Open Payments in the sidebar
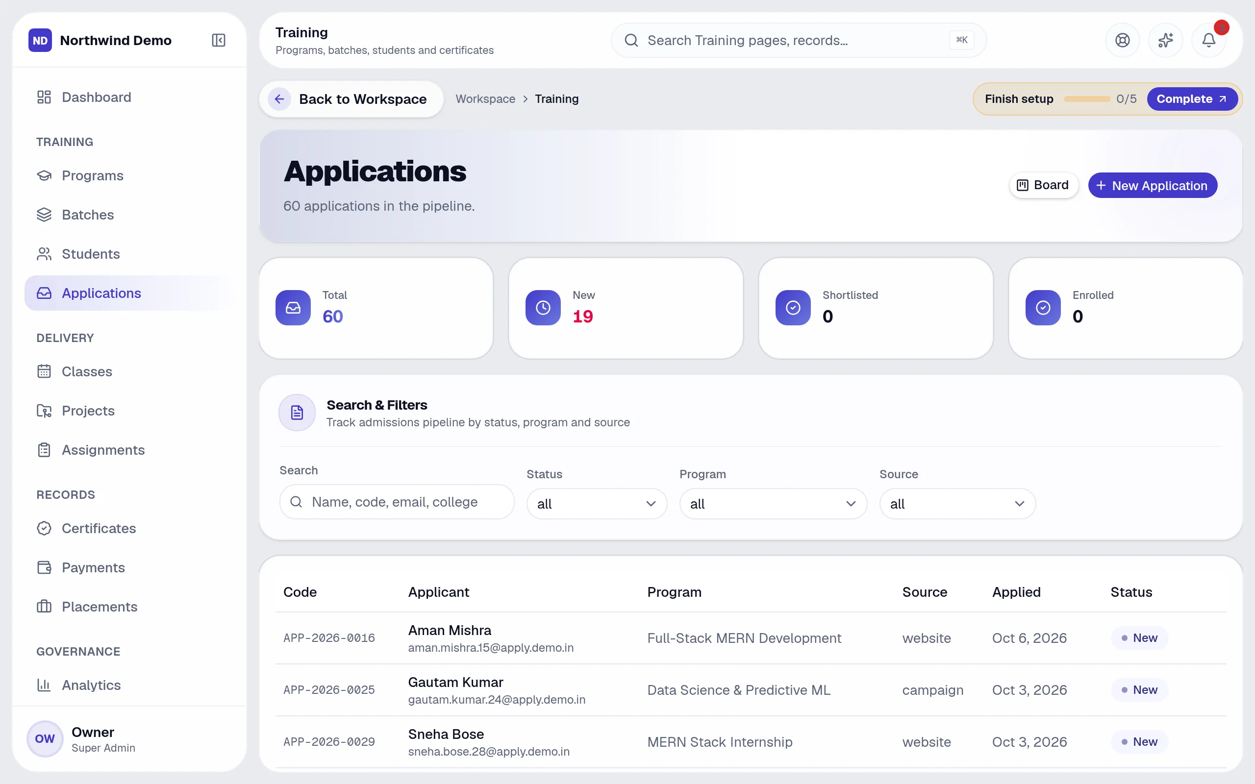 pyautogui.click(x=129, y=568)
